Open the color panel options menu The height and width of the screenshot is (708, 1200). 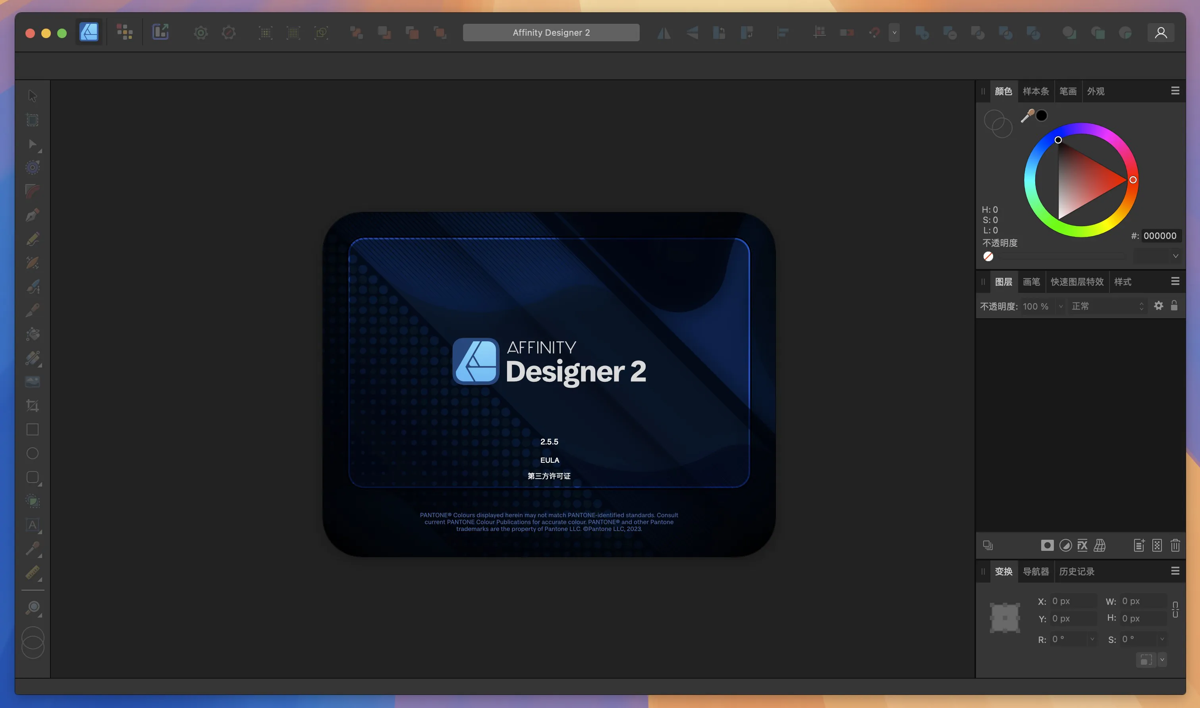click(x=1175, y=90)
